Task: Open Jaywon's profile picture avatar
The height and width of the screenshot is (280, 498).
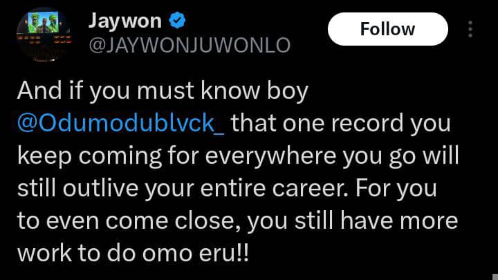Action: [44, 35]
